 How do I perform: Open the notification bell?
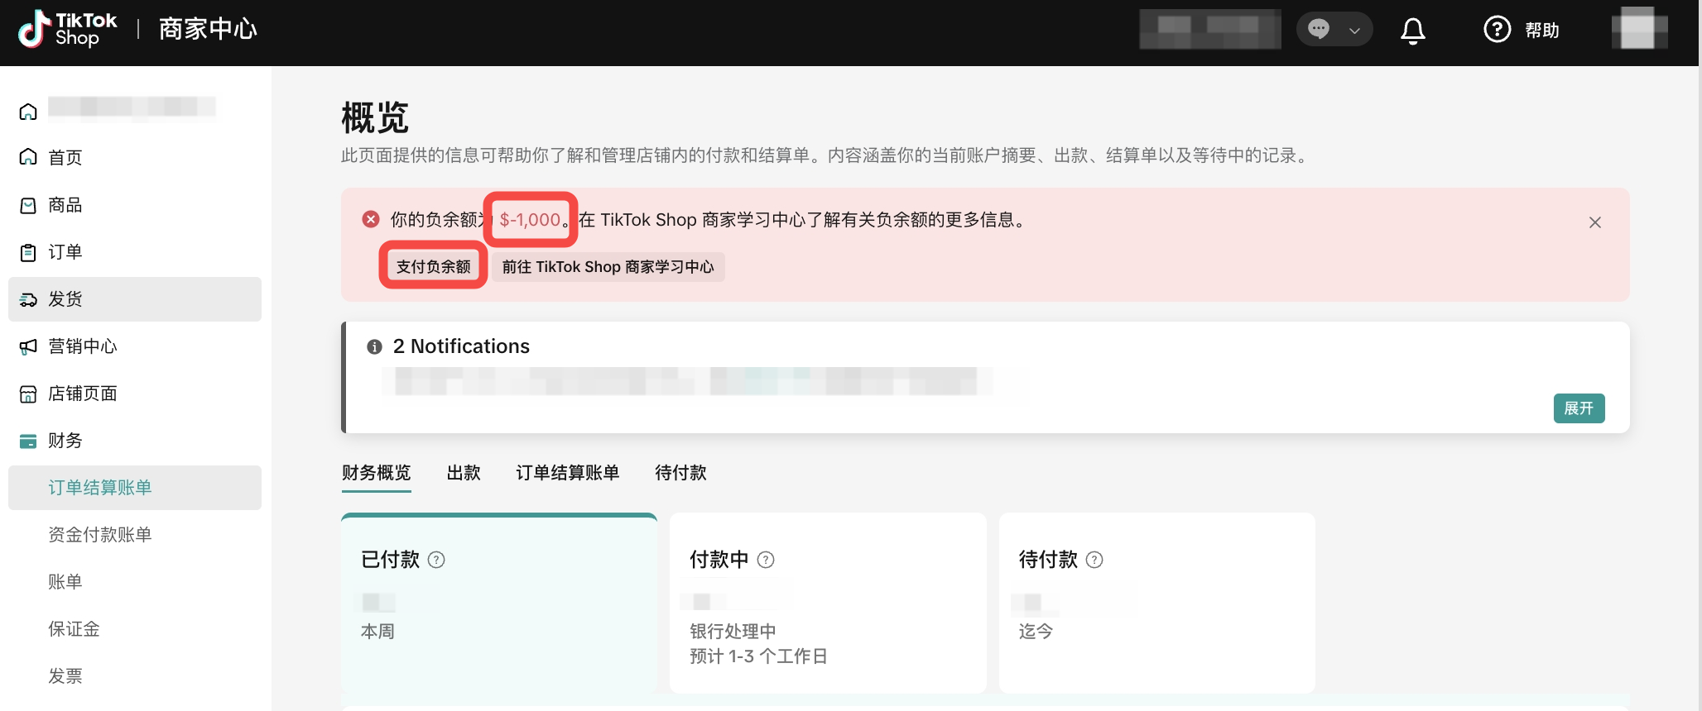pyautogui.click(x=1412, y=31)
